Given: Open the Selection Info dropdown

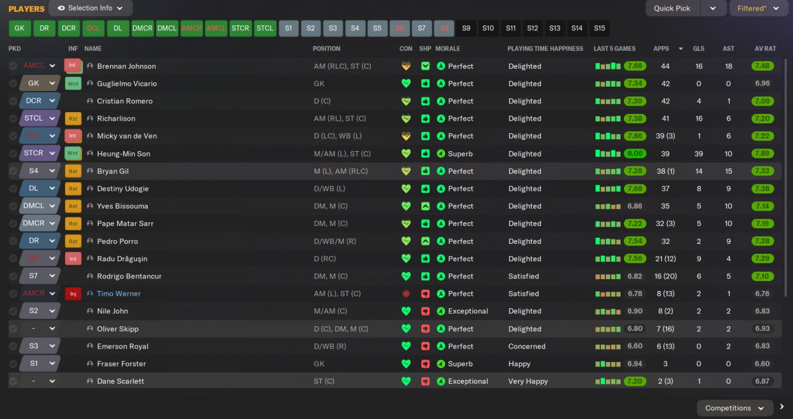Looking at the screenshot, I should pyautogui.click(x=90, y=8).
